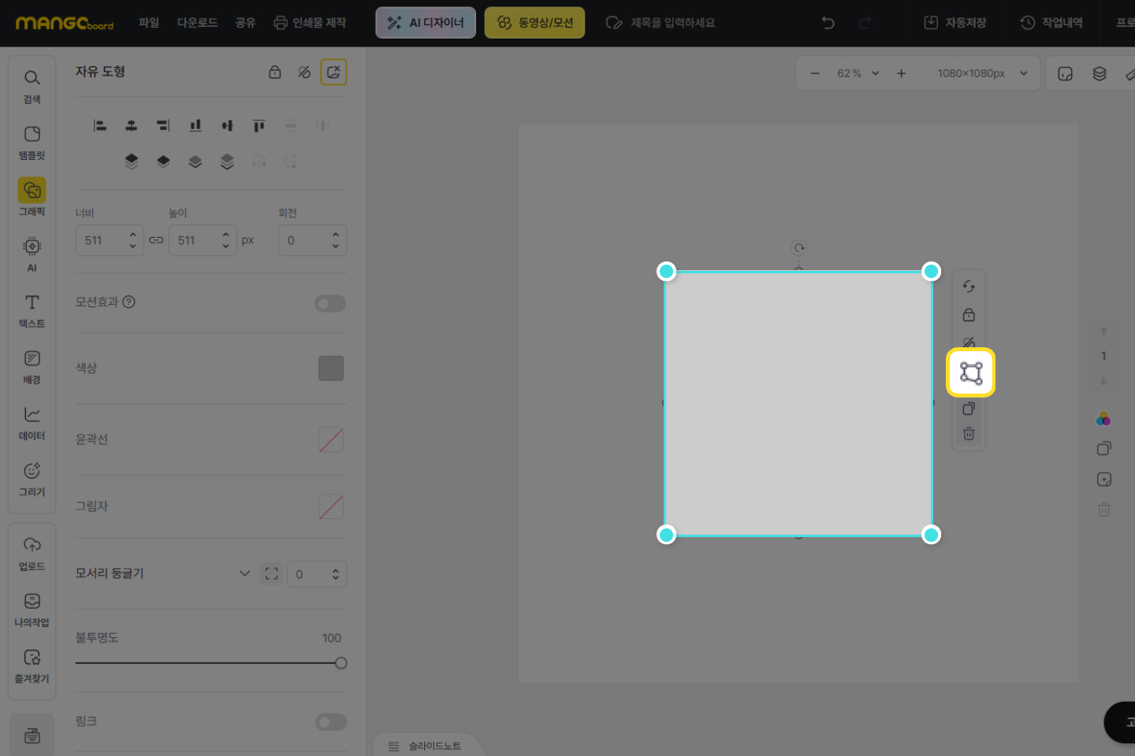Open the 62% zoom level dropdown
The width and height of the screenshot is (1135, 756).
pyautogui.click(x=858, y=73)
